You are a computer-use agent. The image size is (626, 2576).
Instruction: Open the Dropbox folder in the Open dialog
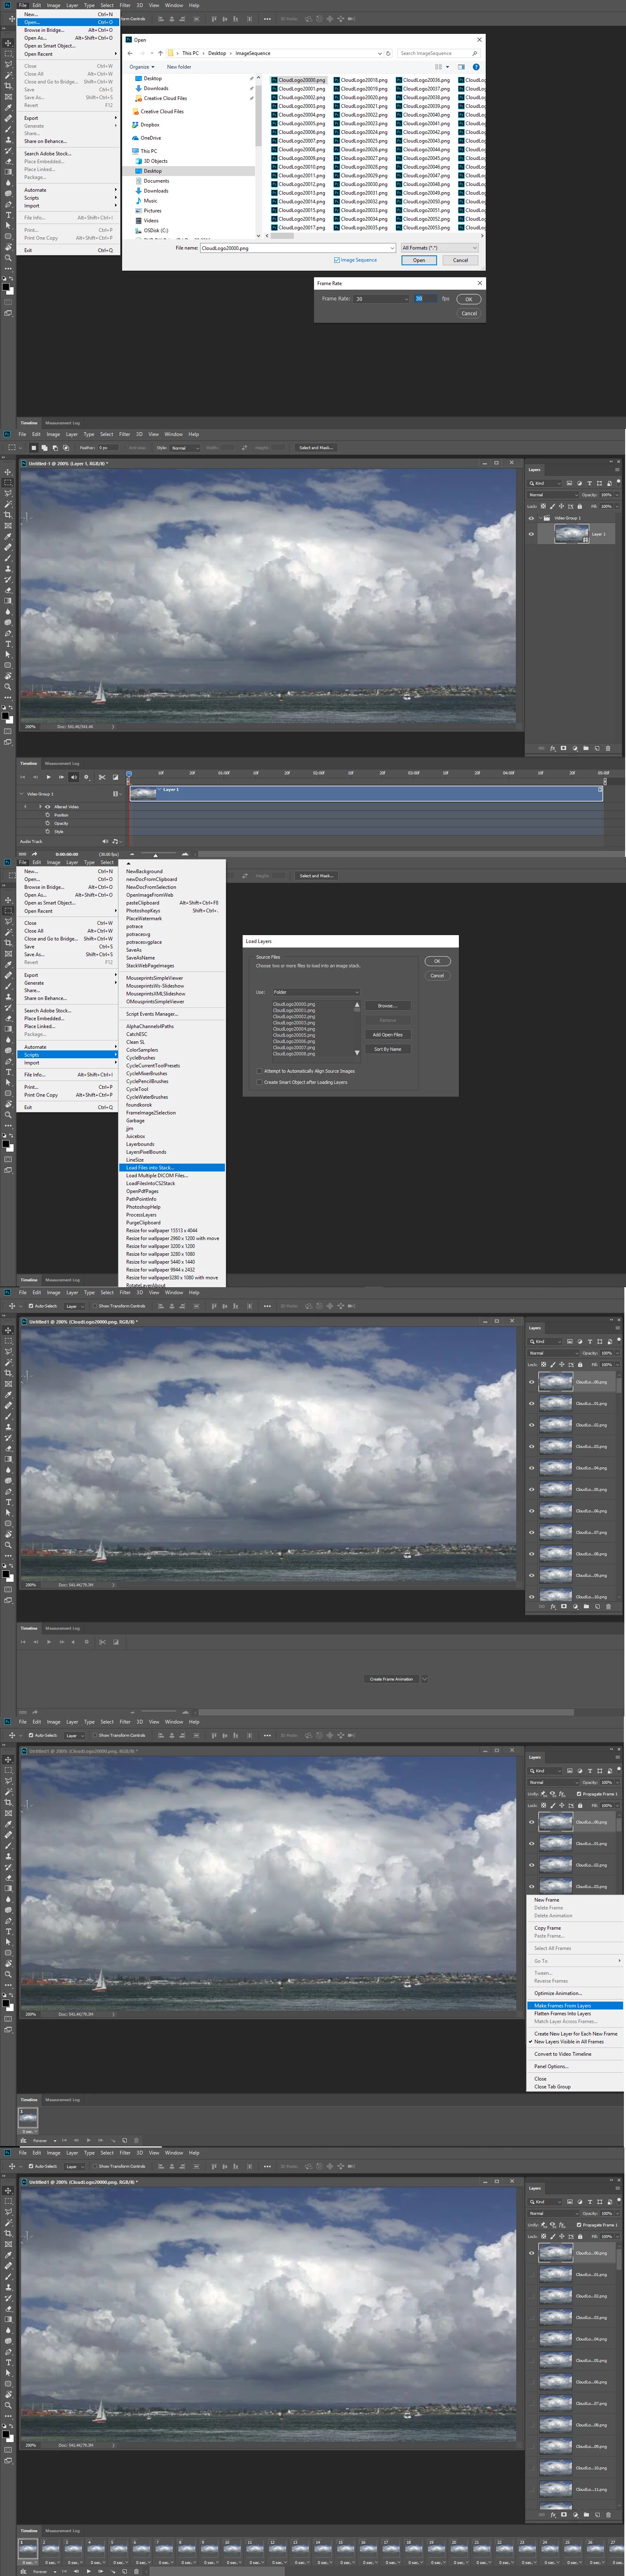point(150,125)
